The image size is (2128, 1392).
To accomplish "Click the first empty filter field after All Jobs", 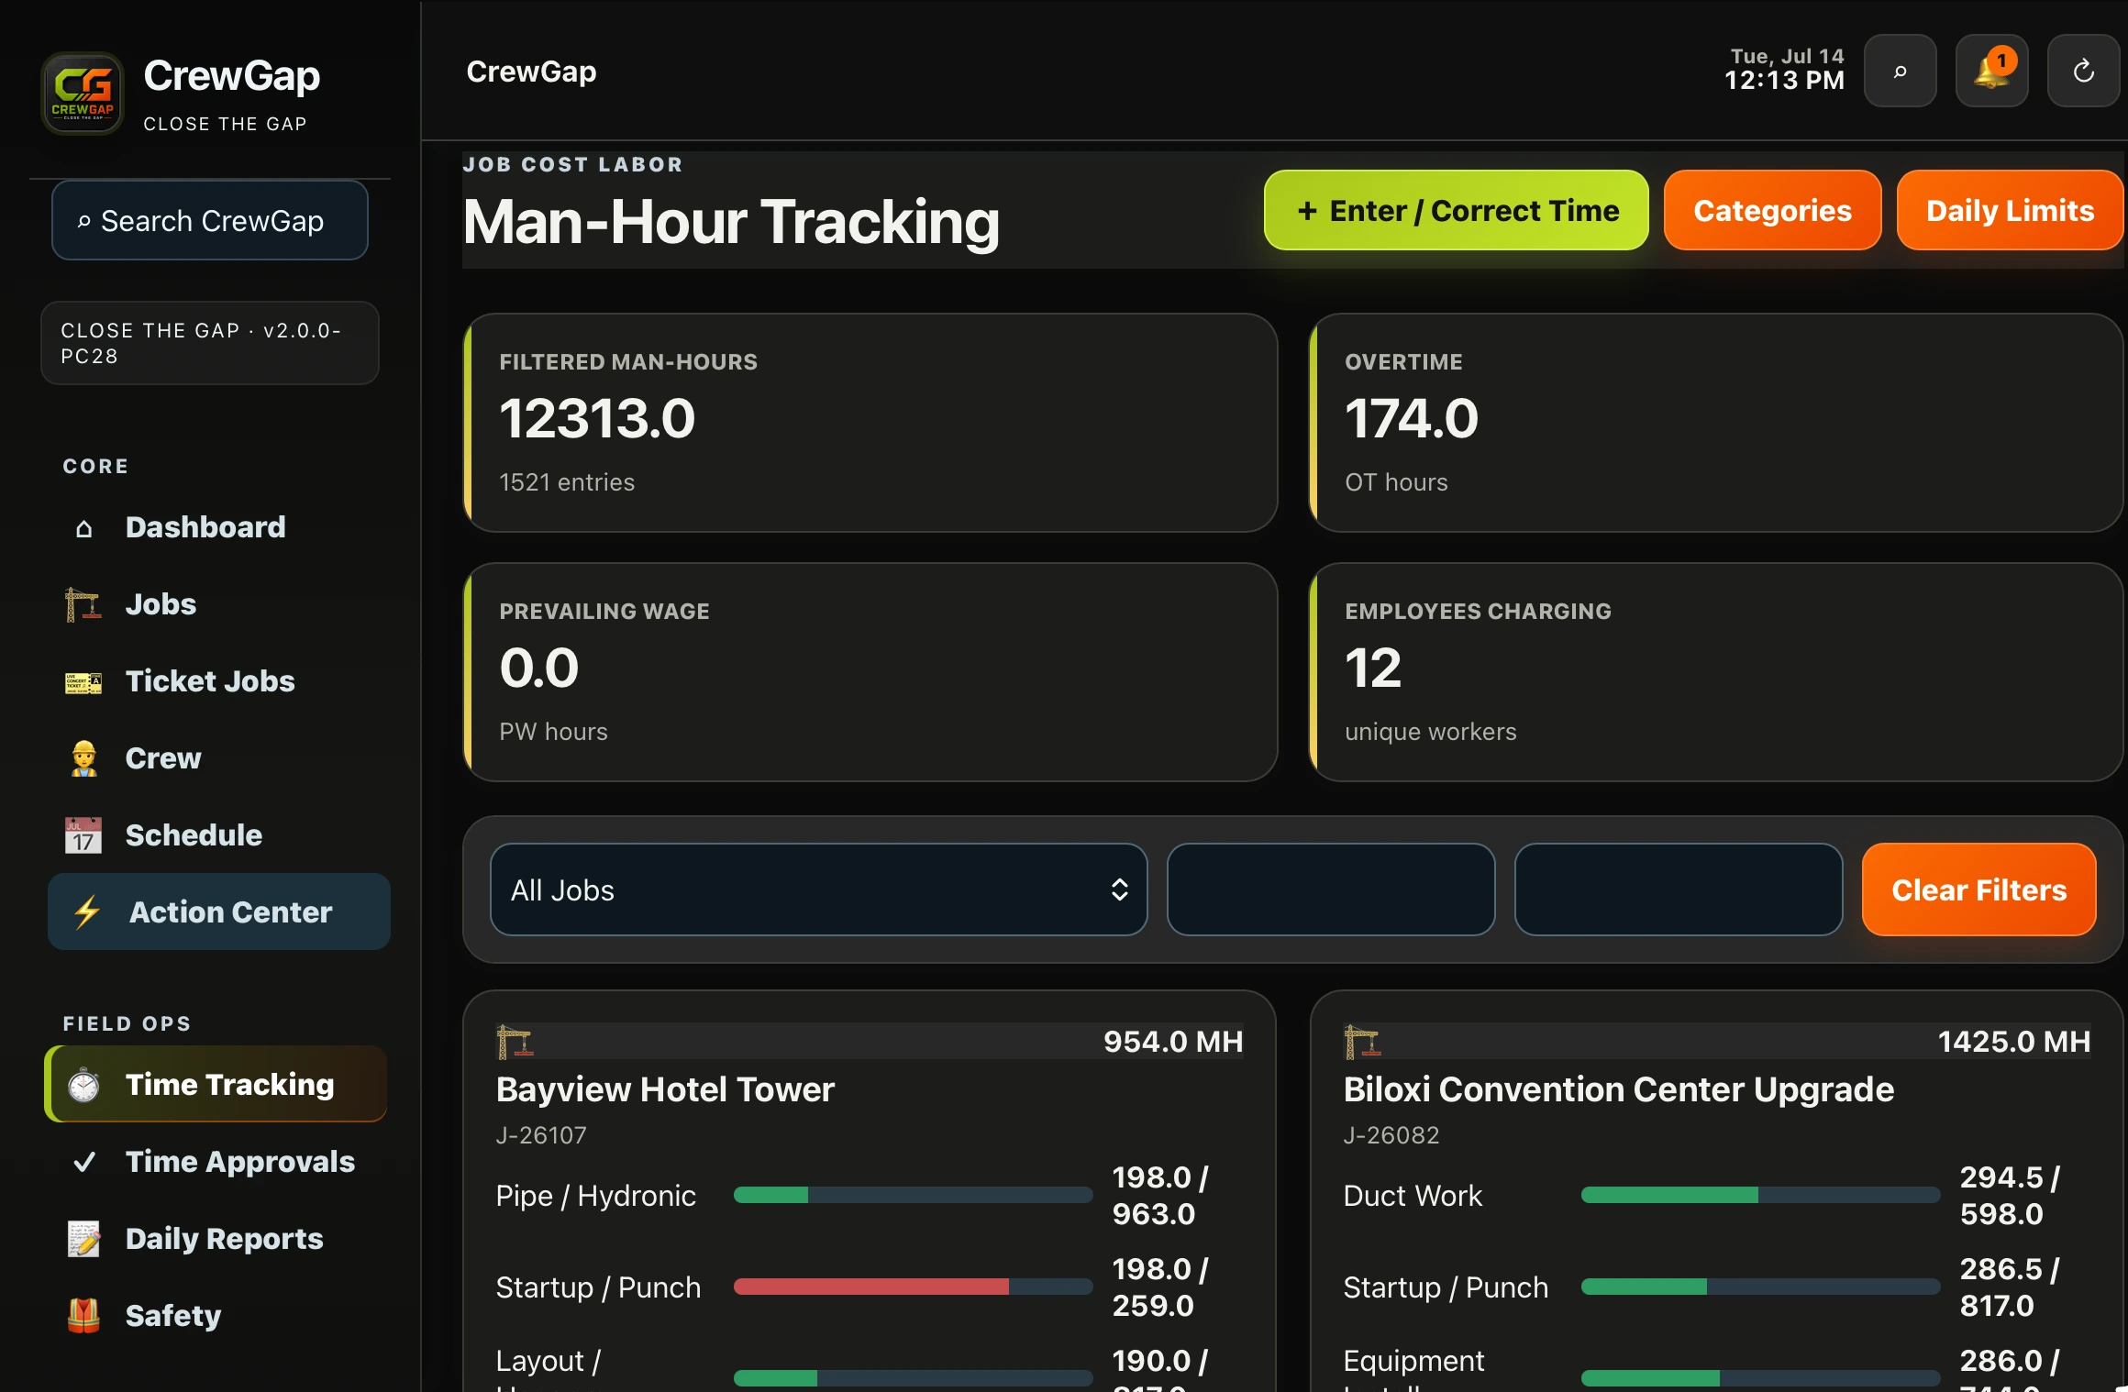I will click(x=1331, y=890).
